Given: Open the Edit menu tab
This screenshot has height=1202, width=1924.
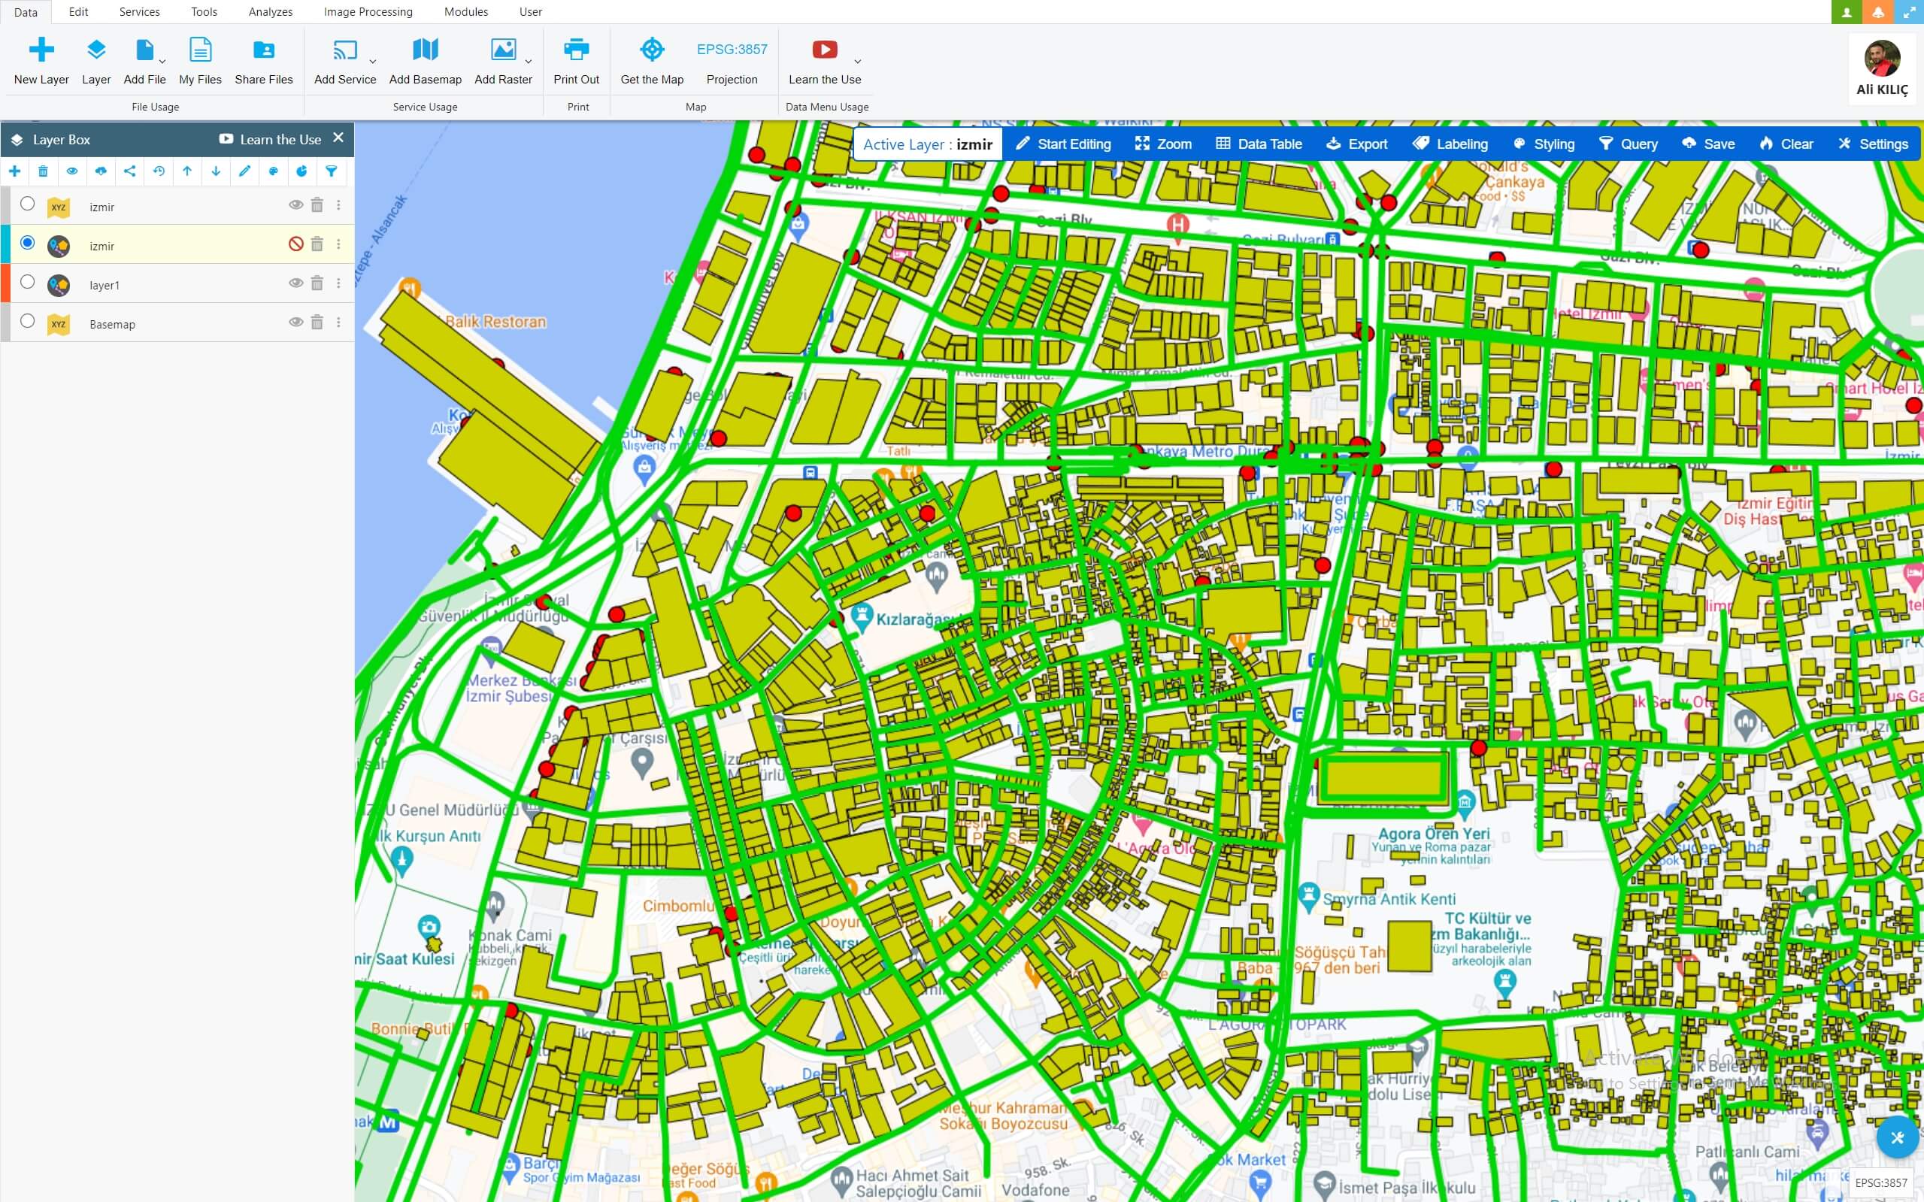Looking at the screenshot, I should pos(78,12).
